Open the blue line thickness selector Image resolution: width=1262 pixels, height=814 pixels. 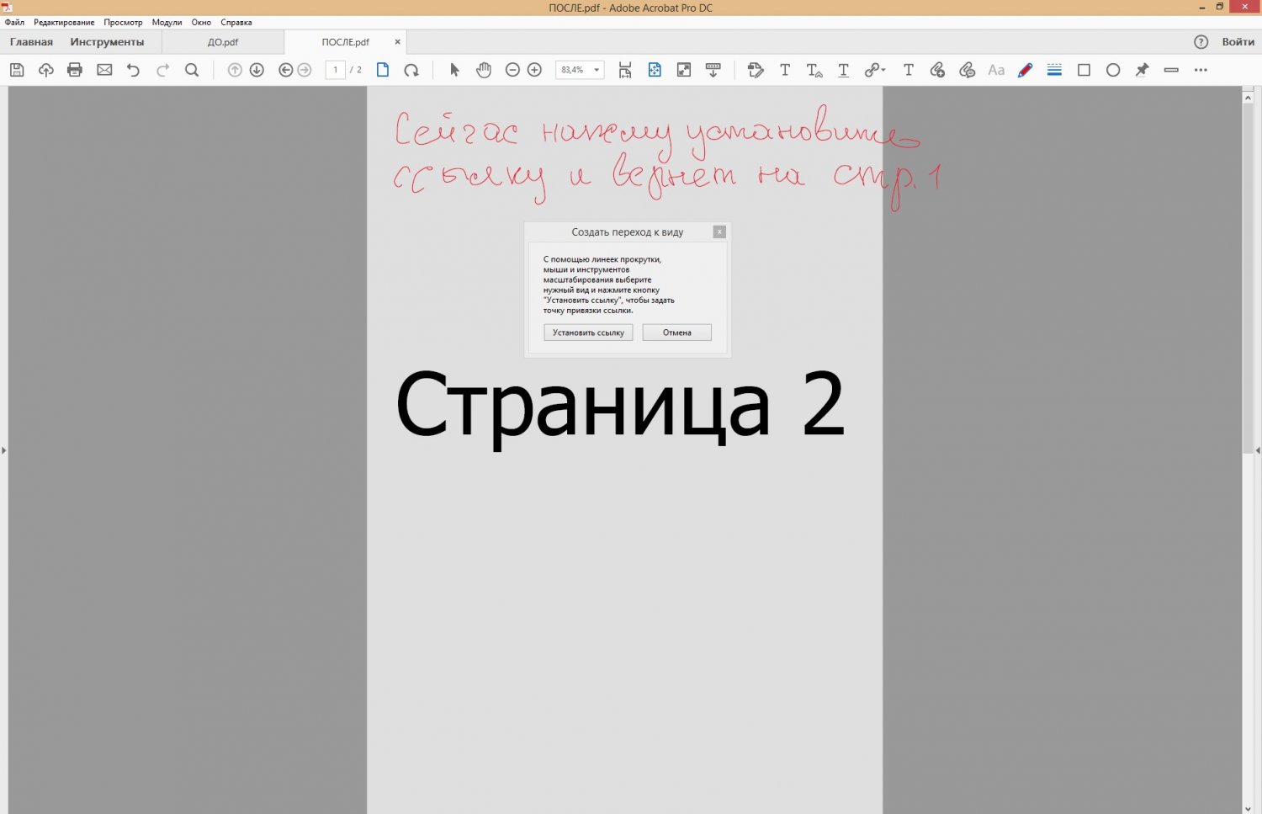(x=1054, y=70)
